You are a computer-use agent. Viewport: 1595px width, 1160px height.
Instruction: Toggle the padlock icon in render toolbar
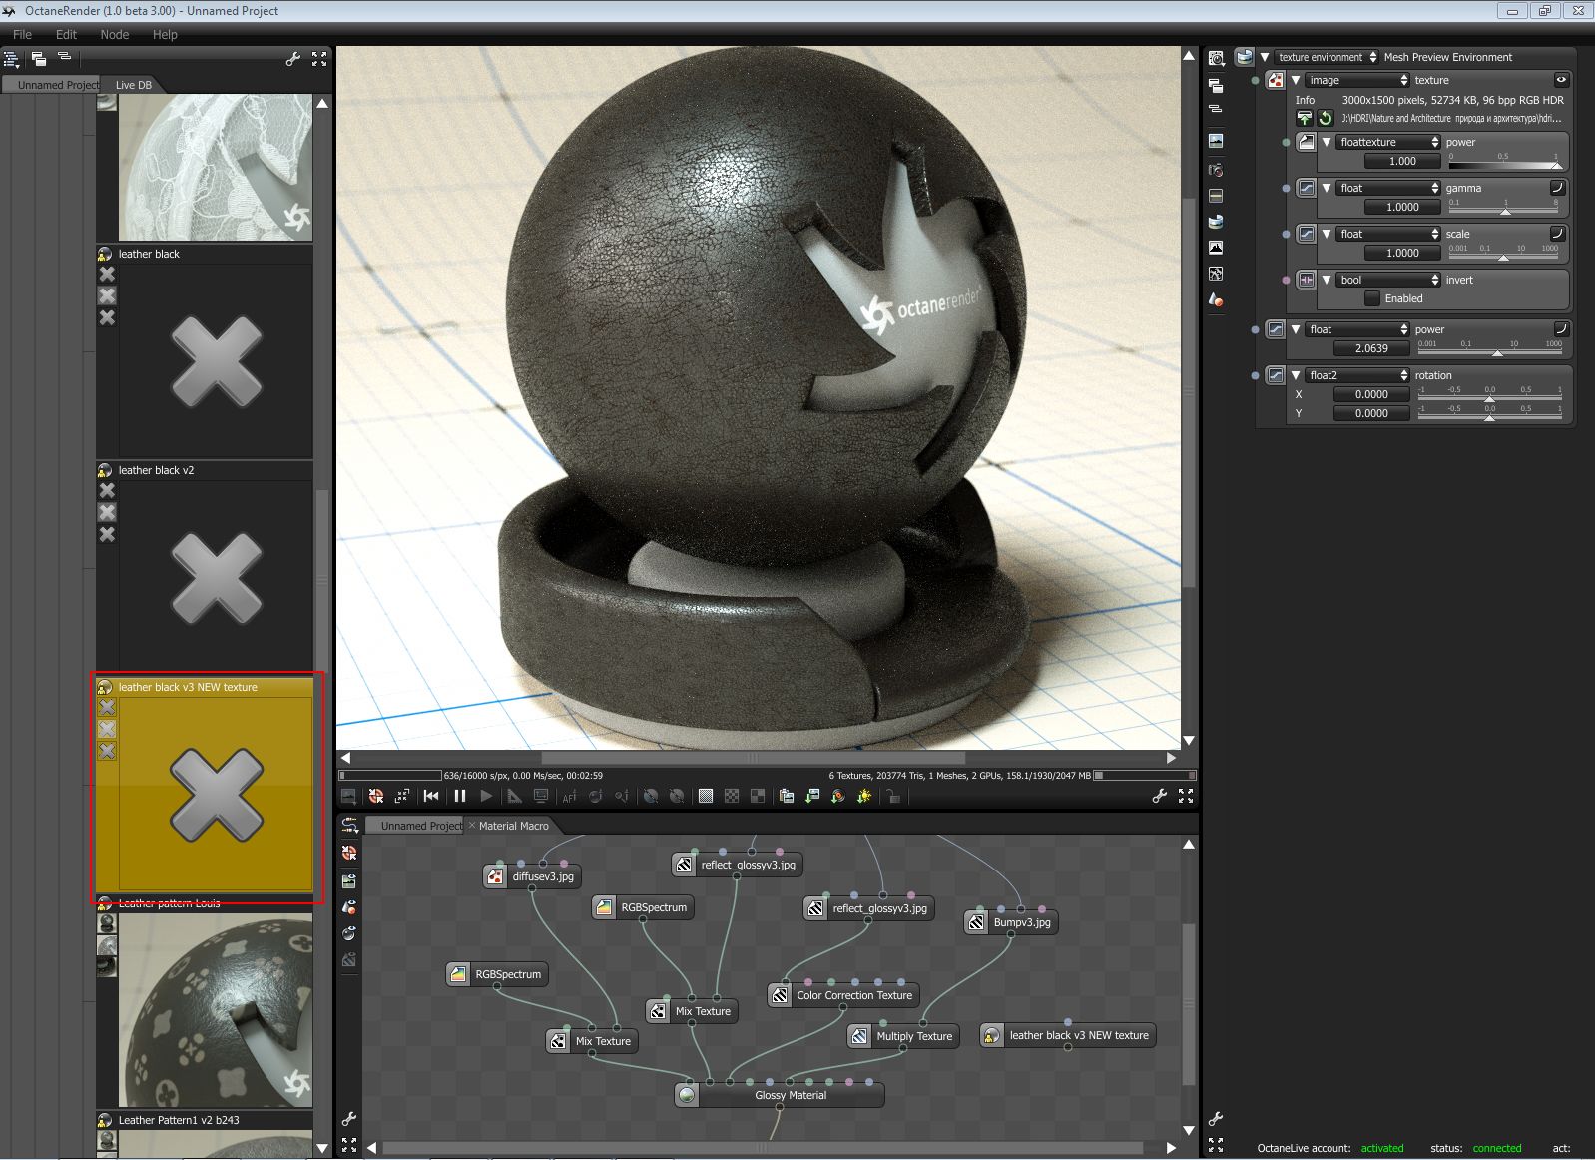coord(893,796)
